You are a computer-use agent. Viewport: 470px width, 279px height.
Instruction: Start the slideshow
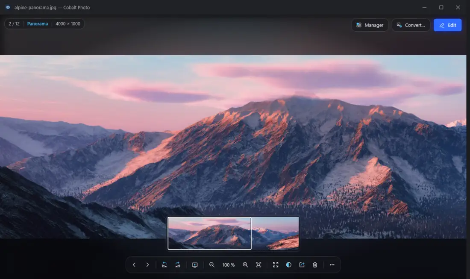pos(194,264)
